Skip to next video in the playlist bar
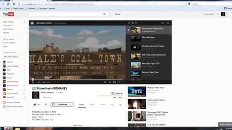The height and width of the screenshot is (130, 232). [137, 23]
